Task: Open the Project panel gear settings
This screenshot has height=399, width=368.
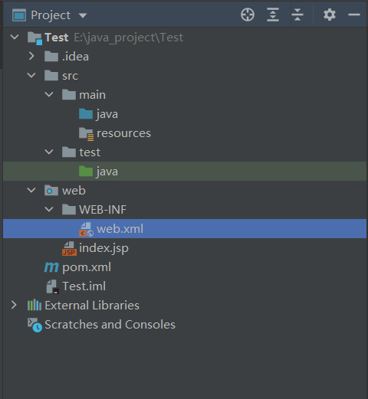Action: pos(330,15)
